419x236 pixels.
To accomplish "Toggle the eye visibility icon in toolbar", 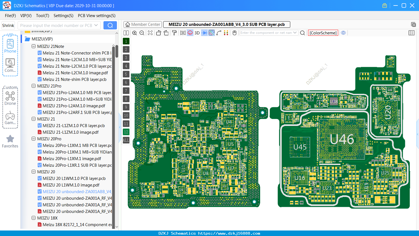I will pyautogui.click(x=343, y=33).
